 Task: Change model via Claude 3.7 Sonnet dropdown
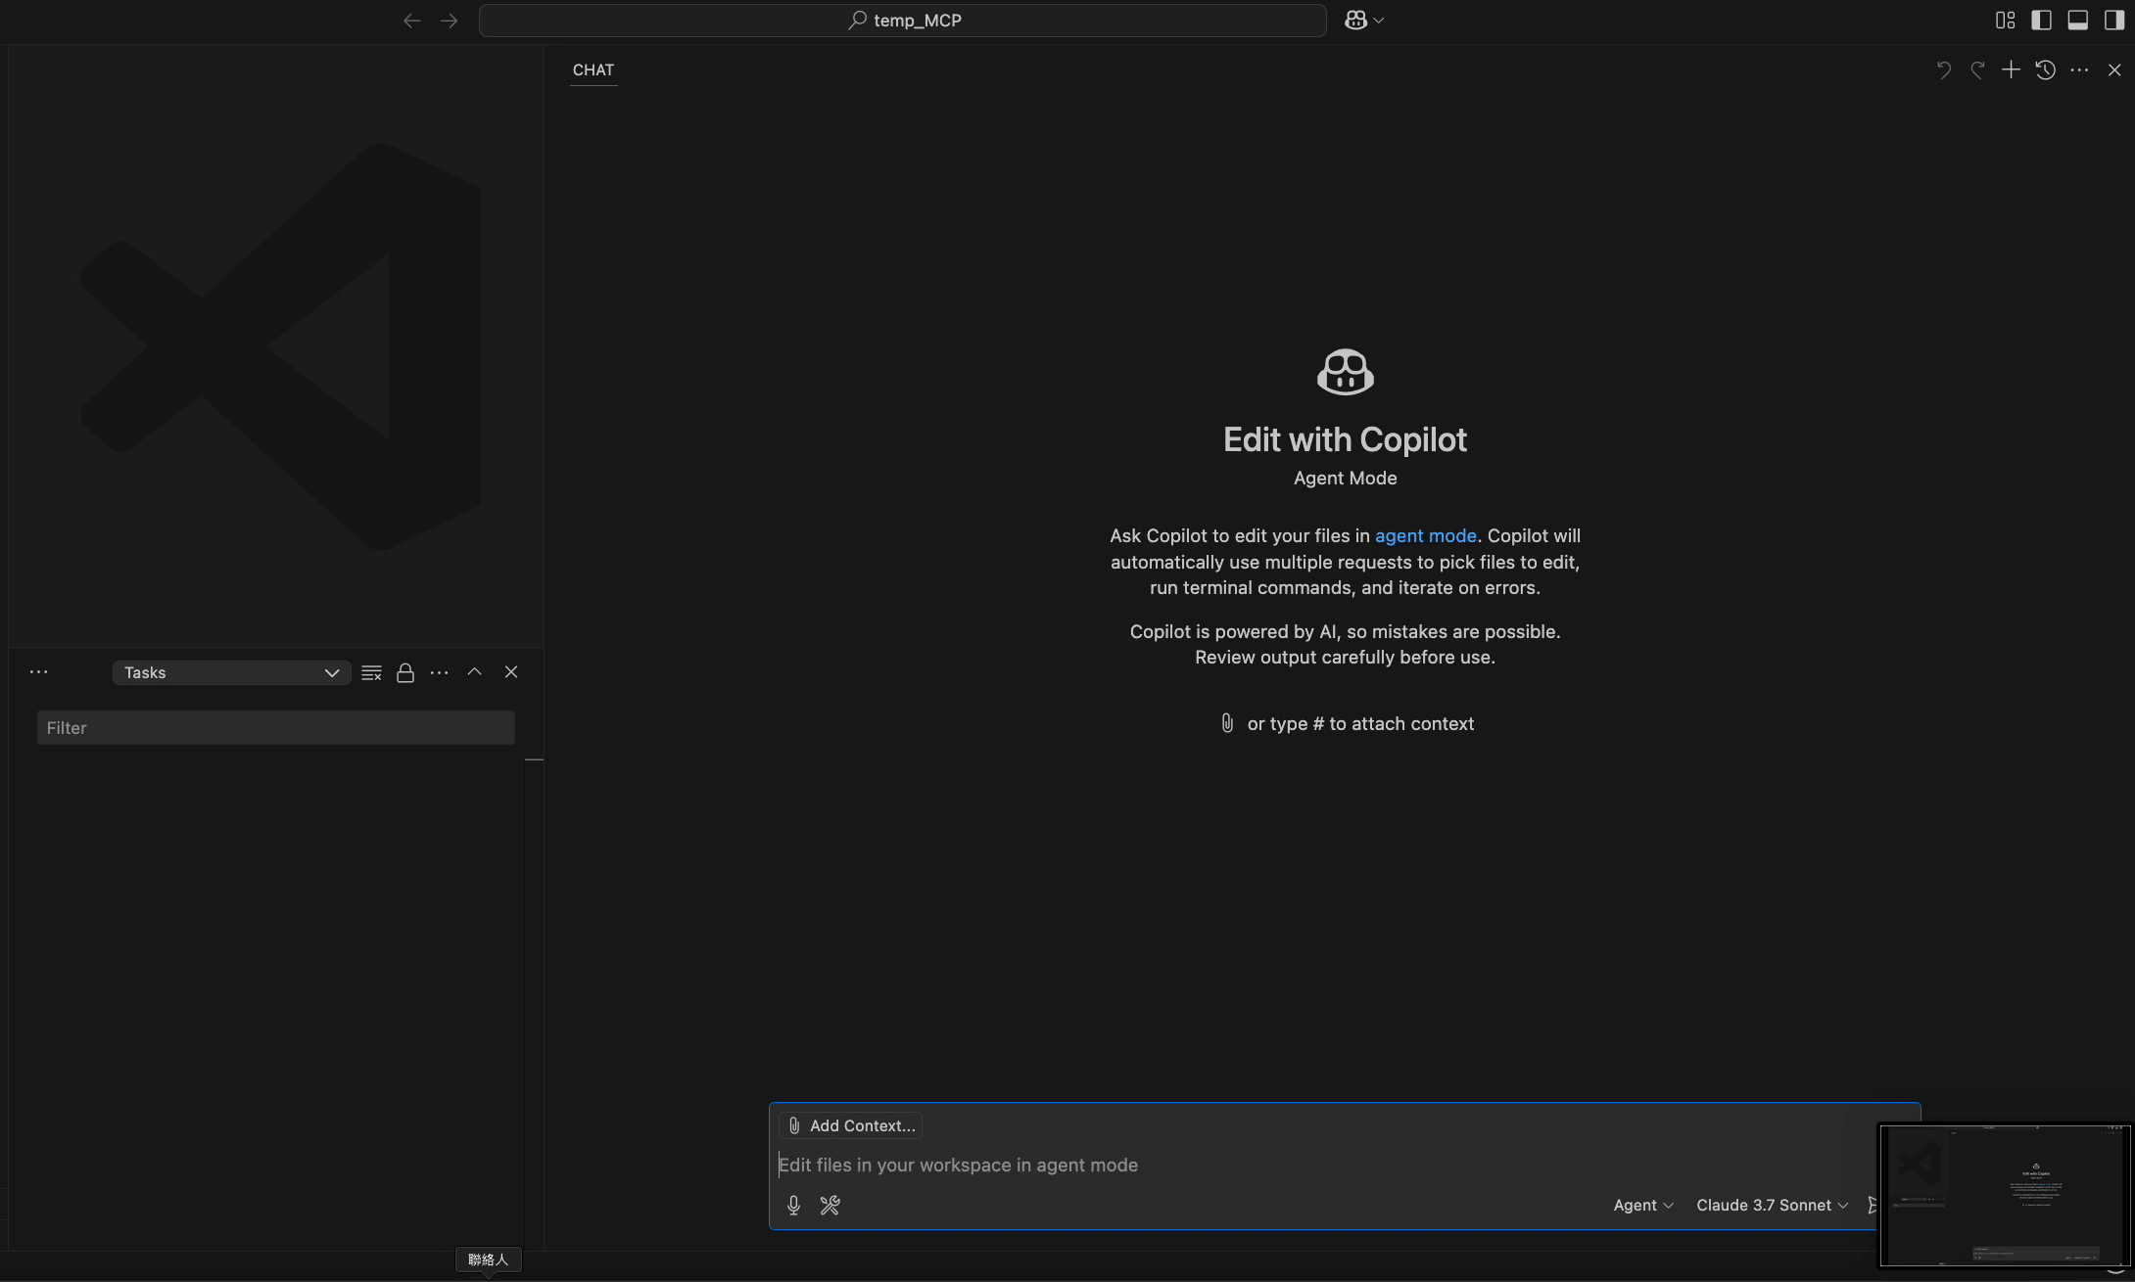[1771, 1205]
